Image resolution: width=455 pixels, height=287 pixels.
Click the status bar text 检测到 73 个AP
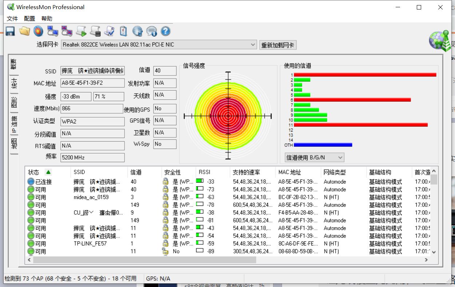click(70, 279)
